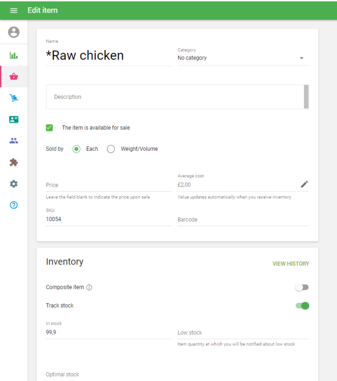Select the Weight/Volume sold-by option

coord(111,149)
